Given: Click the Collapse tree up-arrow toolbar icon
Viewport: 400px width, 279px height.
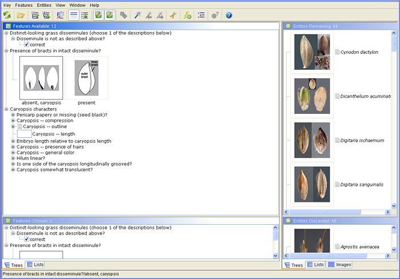Looking at the screenshot, I should point(35,15).
